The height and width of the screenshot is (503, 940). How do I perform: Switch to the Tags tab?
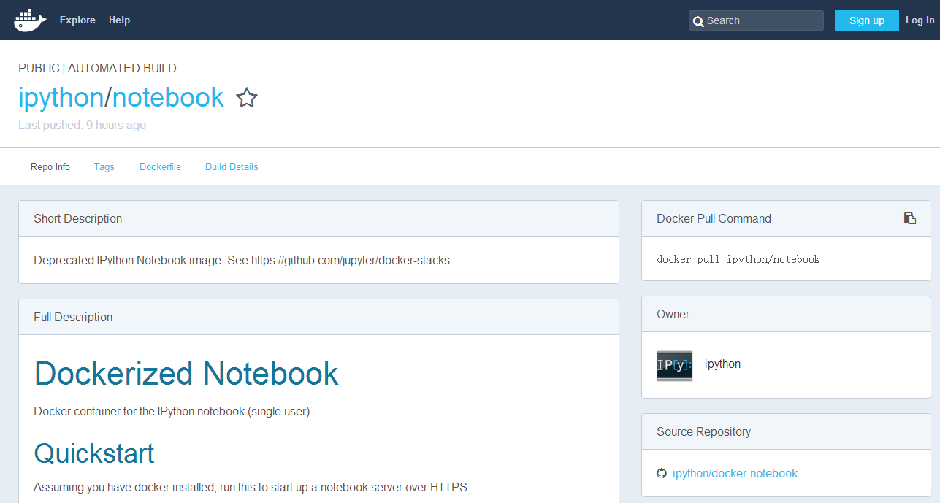point(104,166)
